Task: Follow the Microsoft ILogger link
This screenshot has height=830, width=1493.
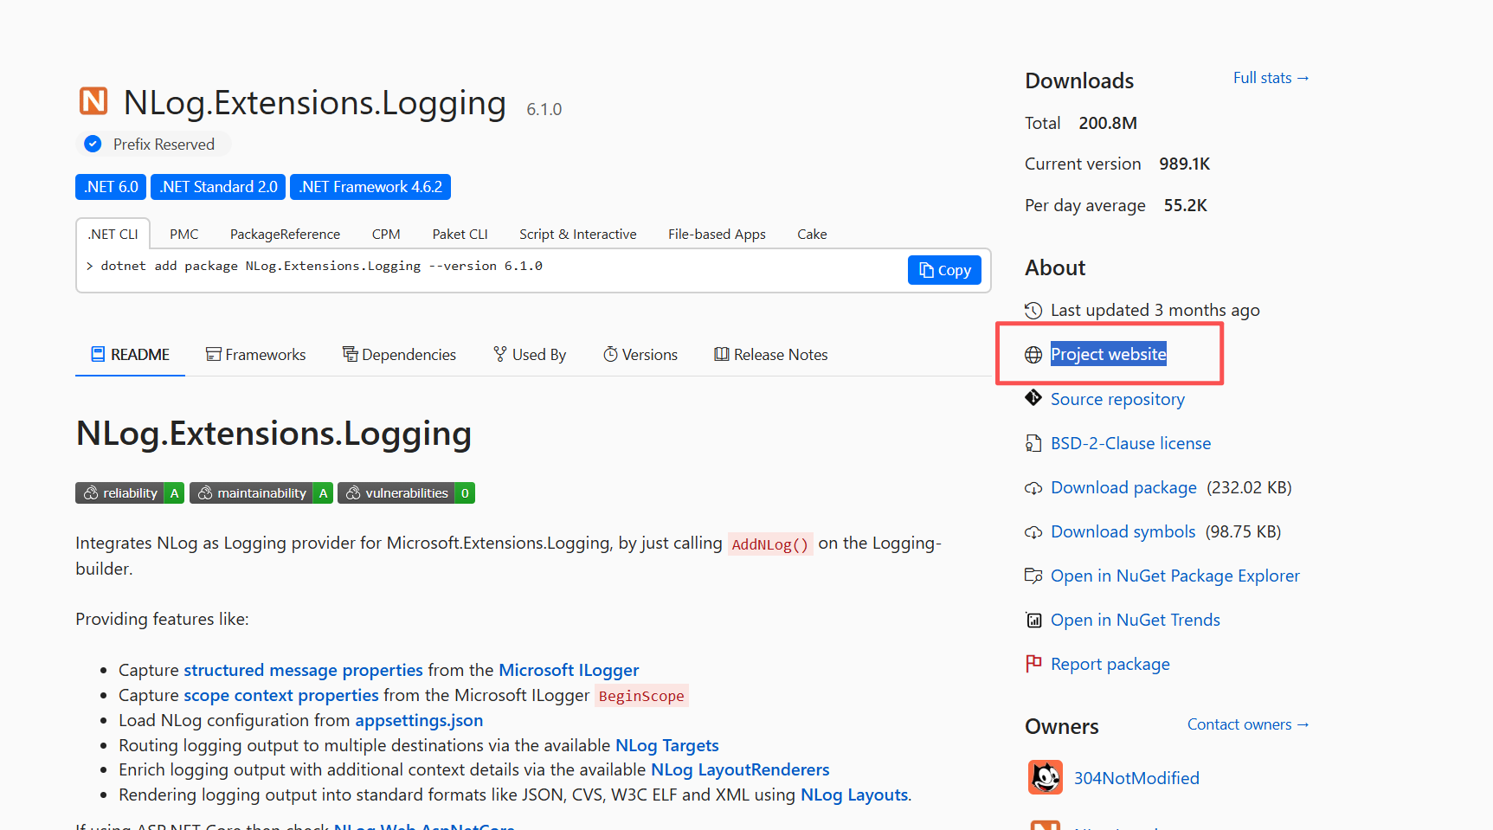Action: pos(569,670)
